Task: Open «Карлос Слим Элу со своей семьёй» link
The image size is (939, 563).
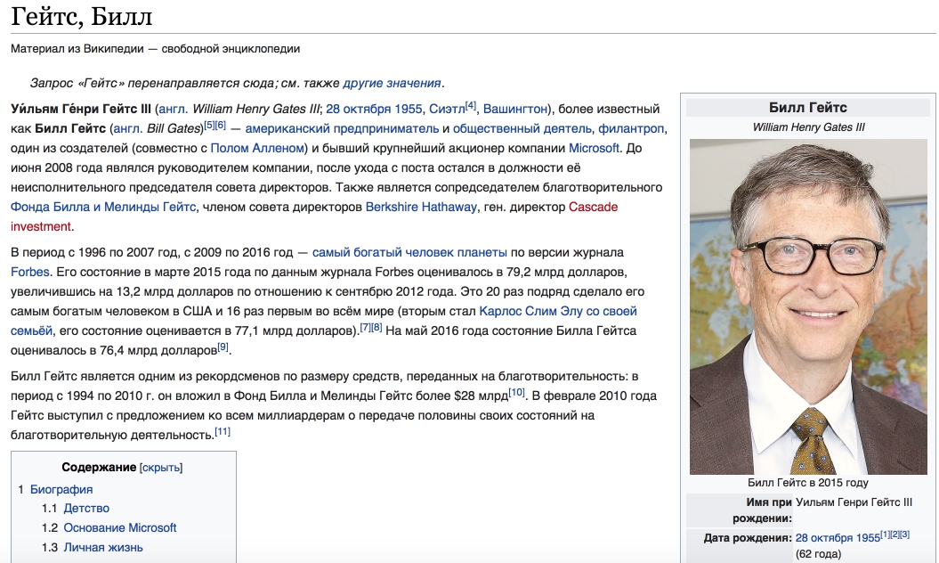Action: coord(558,311)
